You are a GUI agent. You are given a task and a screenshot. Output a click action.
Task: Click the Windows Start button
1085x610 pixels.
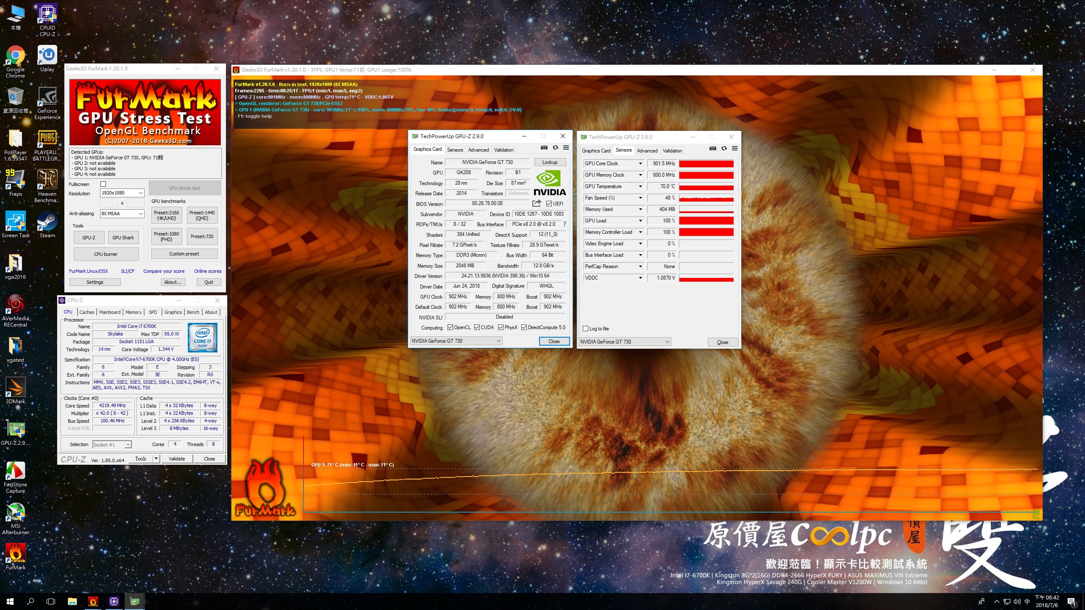pyautogui.click(x=10, y=601)
